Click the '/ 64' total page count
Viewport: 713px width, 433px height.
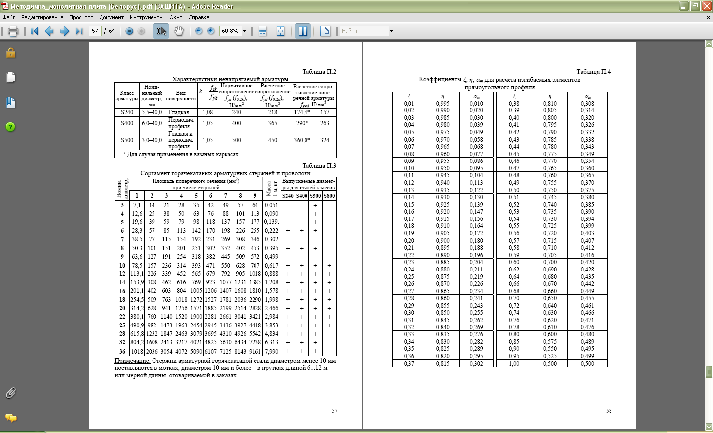coord(110,31)
